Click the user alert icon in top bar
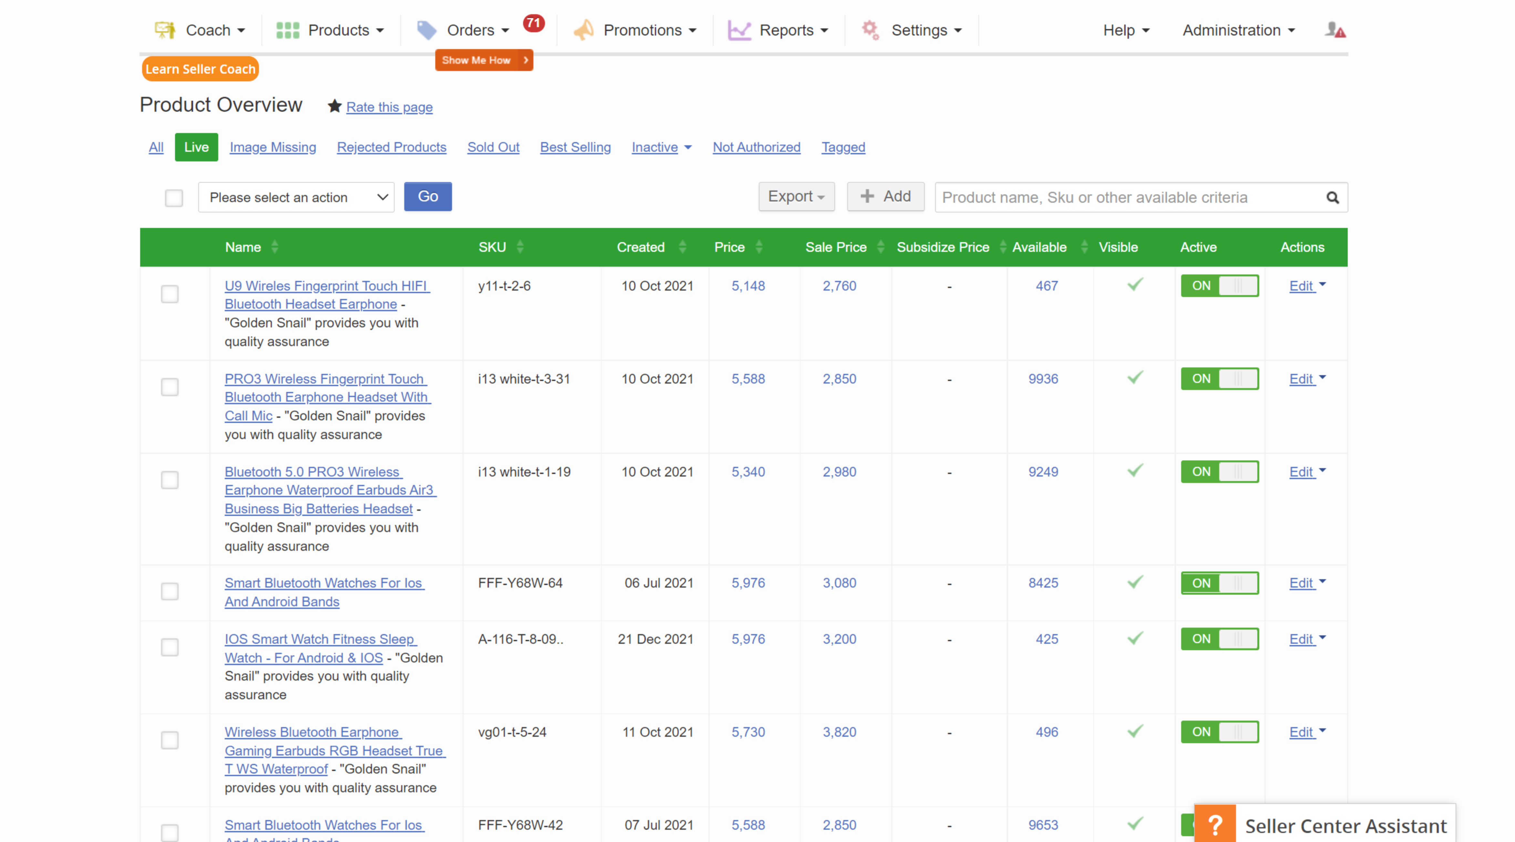 click(x=1335, y=30)
